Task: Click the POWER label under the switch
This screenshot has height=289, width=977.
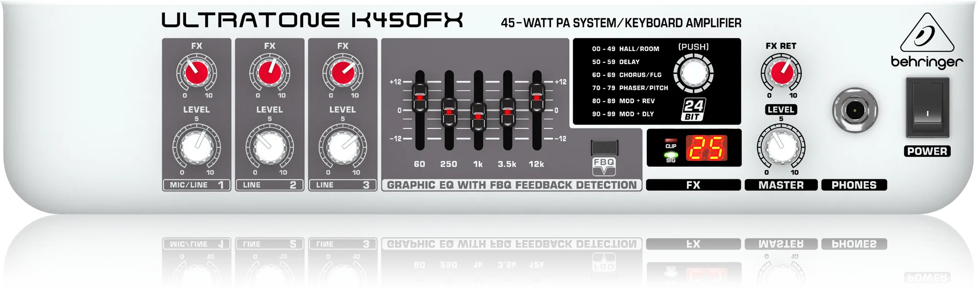Action: 927,151
